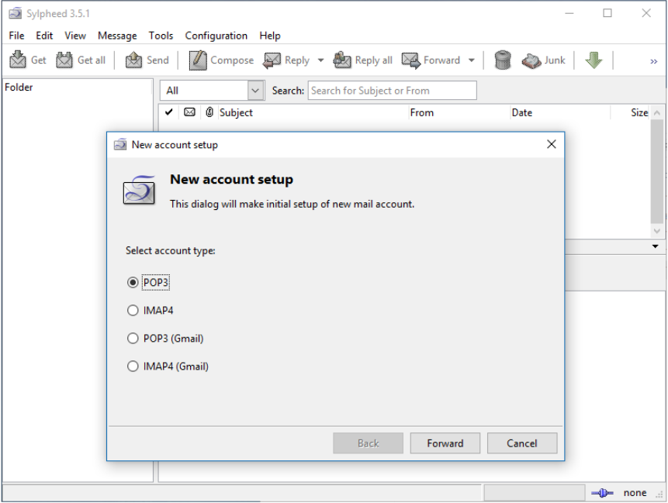The image size is (668, 503).
Task: Click the message list vertical scrollbar thumb
Action: click(x=657, y=171)
